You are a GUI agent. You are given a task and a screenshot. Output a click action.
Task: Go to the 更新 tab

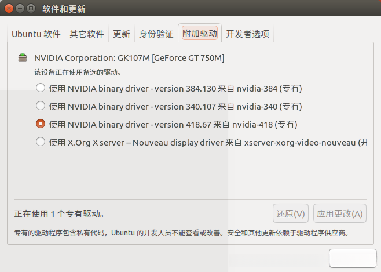[x=122, y=34]
